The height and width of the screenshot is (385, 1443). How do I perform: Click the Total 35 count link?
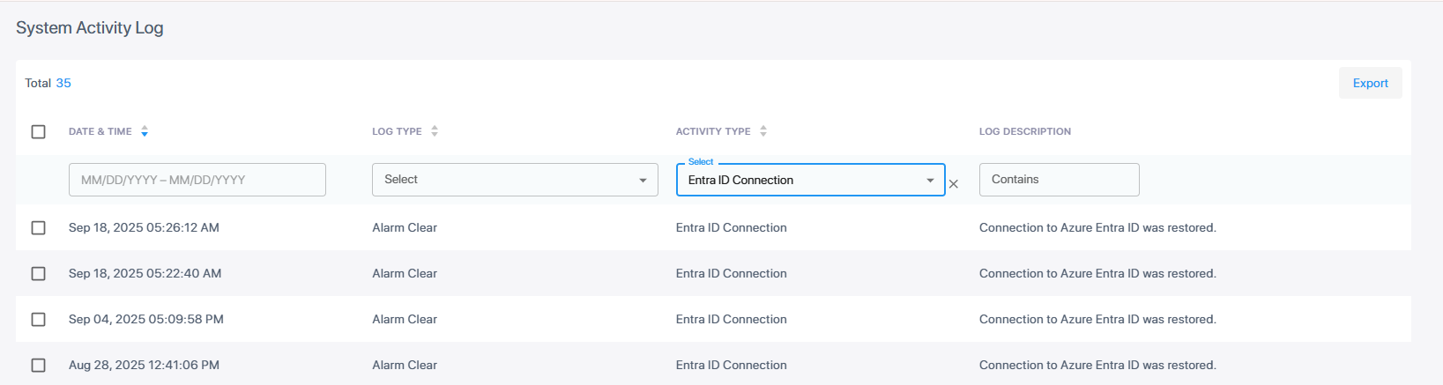pos(63,83)
